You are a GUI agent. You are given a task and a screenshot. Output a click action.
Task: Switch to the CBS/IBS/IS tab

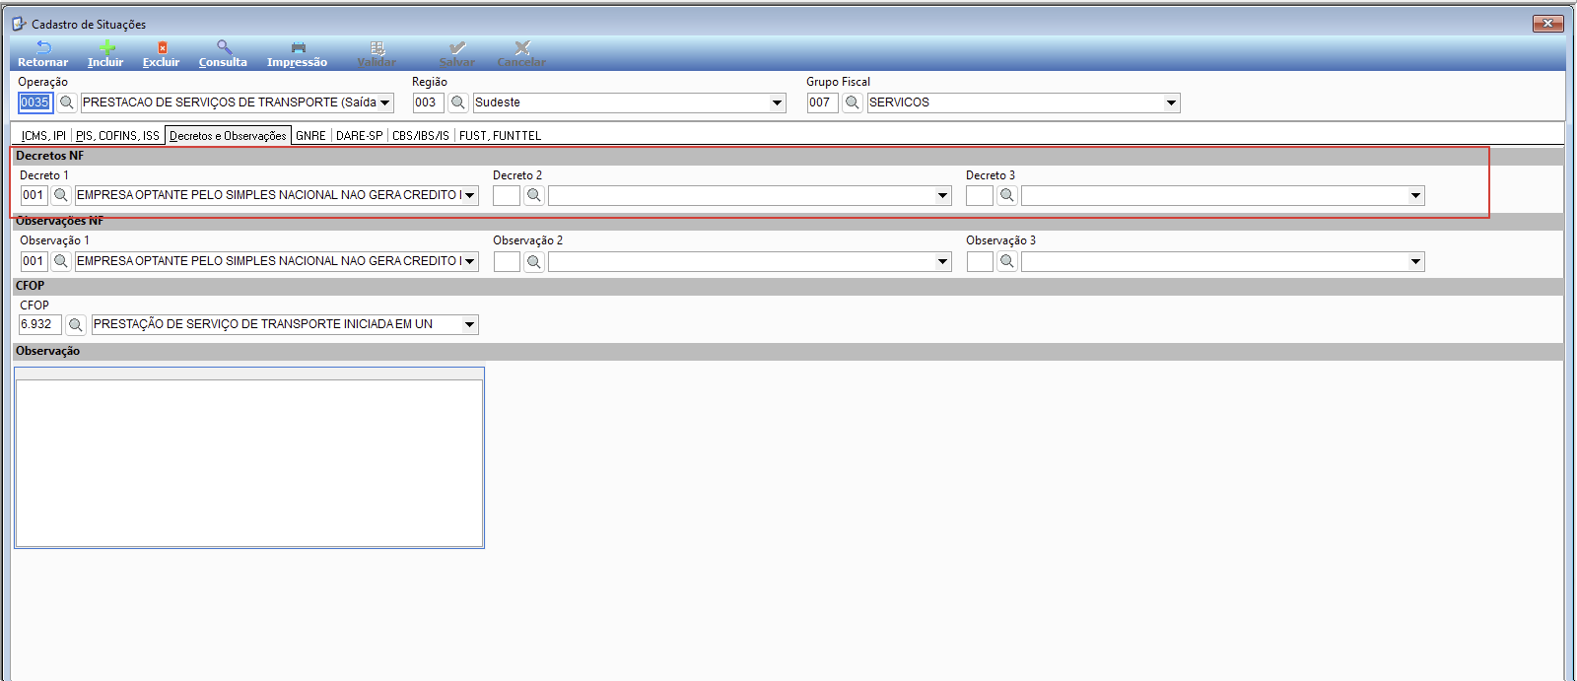[x=421, y=136]
